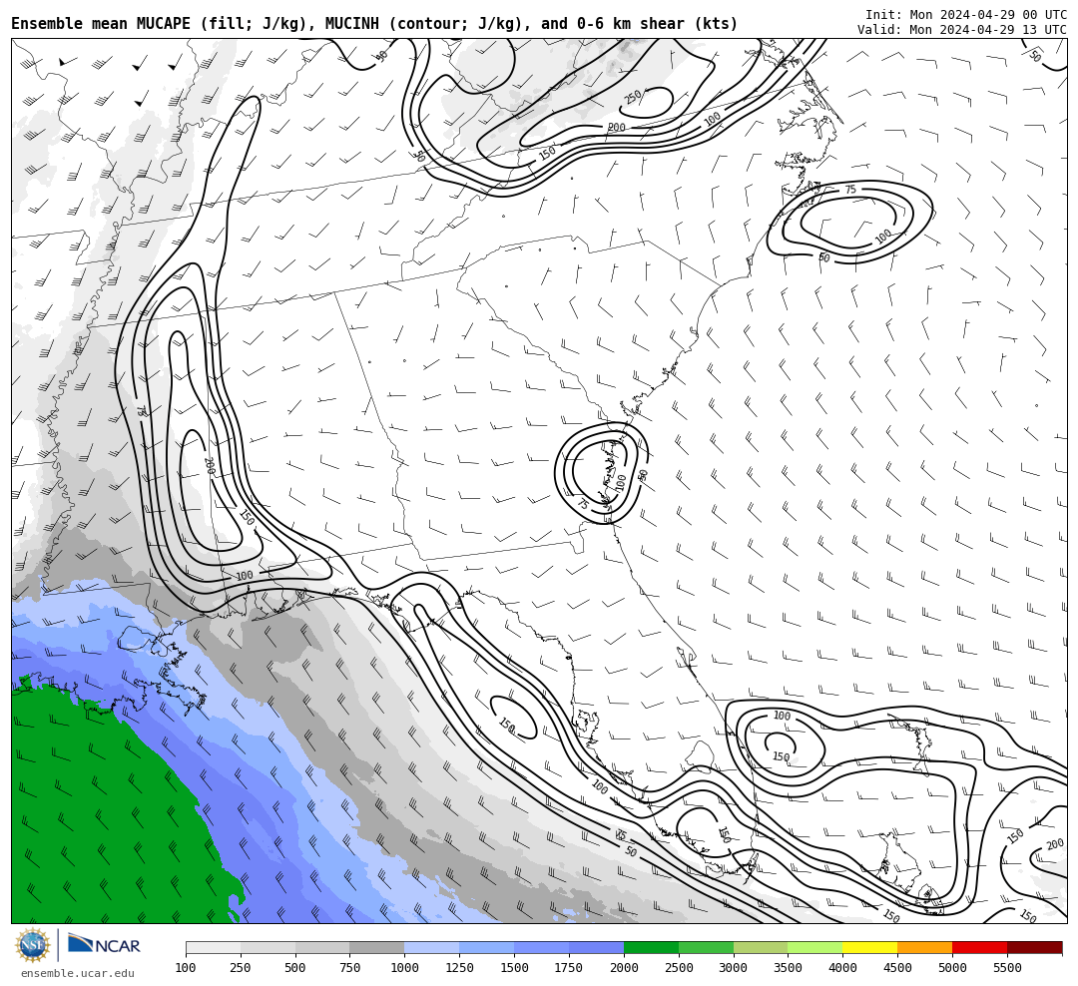Click the 'Init: Mon 2024-04-29 00 UTC' text

(x=966, y=14)
